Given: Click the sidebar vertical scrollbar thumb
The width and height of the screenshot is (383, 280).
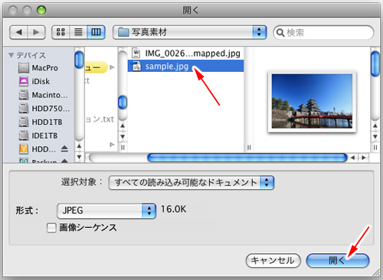Looking at the screenshot, I should click(79, 60).
